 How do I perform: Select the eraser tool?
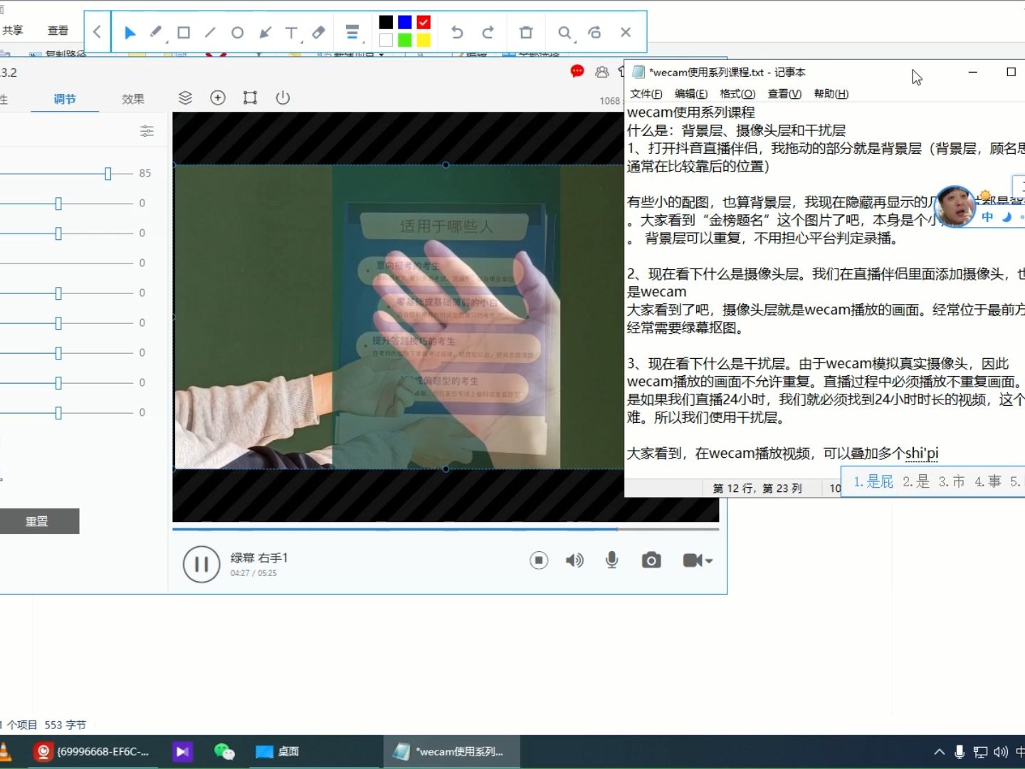317,32
